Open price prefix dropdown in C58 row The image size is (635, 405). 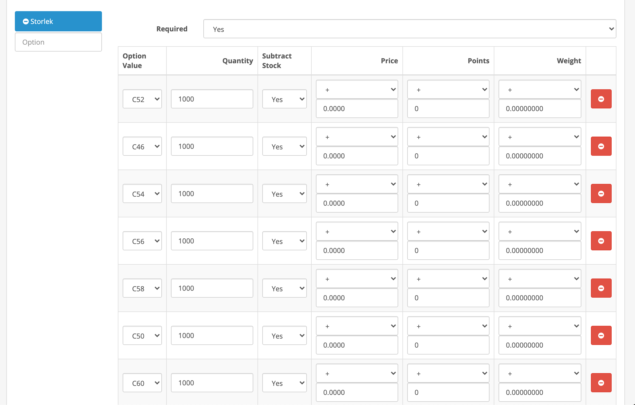[357, 279]
